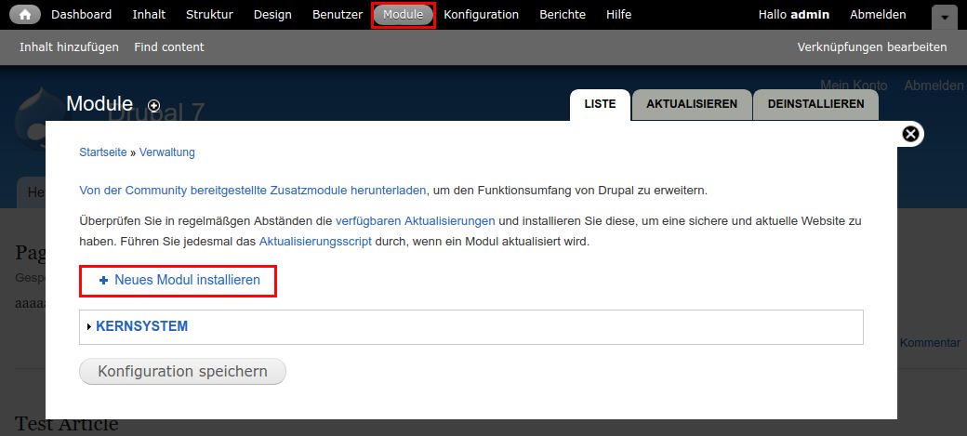The width and height of the screenshot is (967, 436).
Task: Click the Abmelden link in toolbar
Action: pos(878,15)
